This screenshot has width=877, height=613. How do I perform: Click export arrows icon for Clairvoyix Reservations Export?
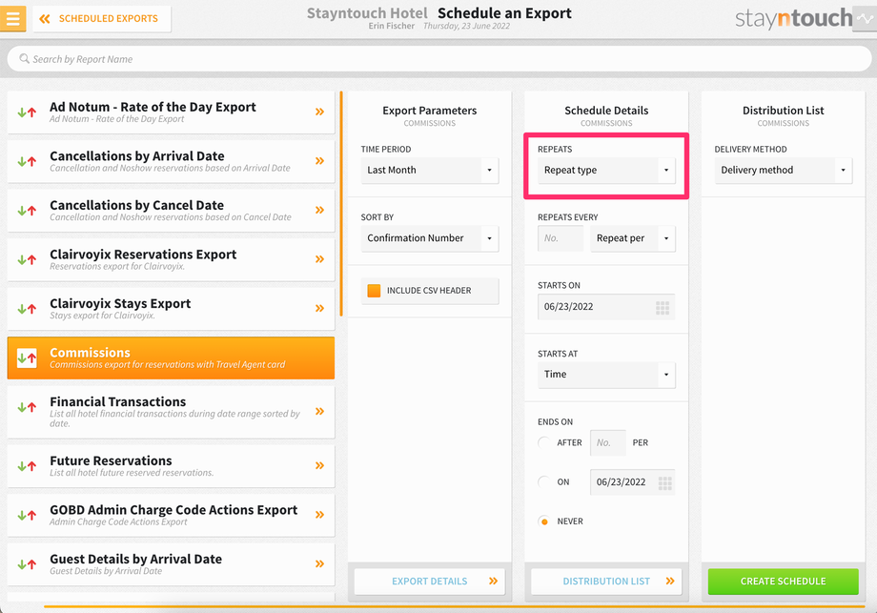[x=27, y=259]
